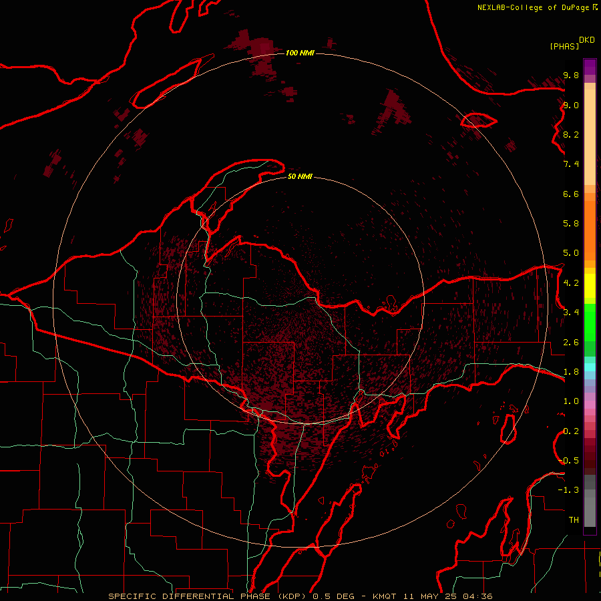601x601 pixels.
Task: Click the 11 MAY 25 04:36 timestamp
Action: [447, 596]
